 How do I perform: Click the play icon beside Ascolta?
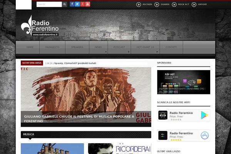[x=139, y=5]
